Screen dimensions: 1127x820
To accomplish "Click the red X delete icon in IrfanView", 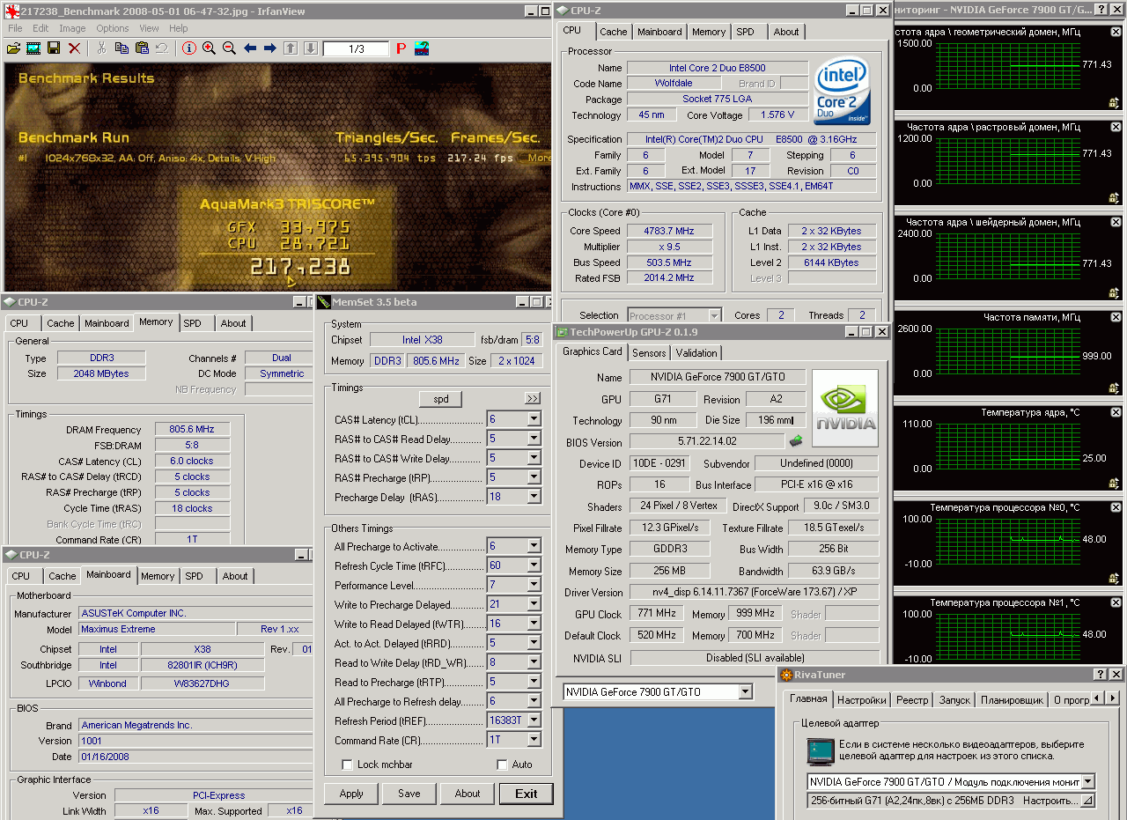I will (75, 48).
